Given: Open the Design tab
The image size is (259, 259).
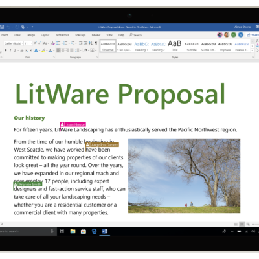Looking at the screenshot, I should pyautogui.click(x=30, y=35).
